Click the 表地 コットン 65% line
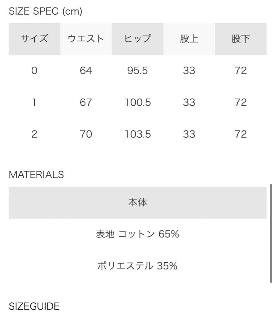 pyautogui.click(x=137, y=234)
